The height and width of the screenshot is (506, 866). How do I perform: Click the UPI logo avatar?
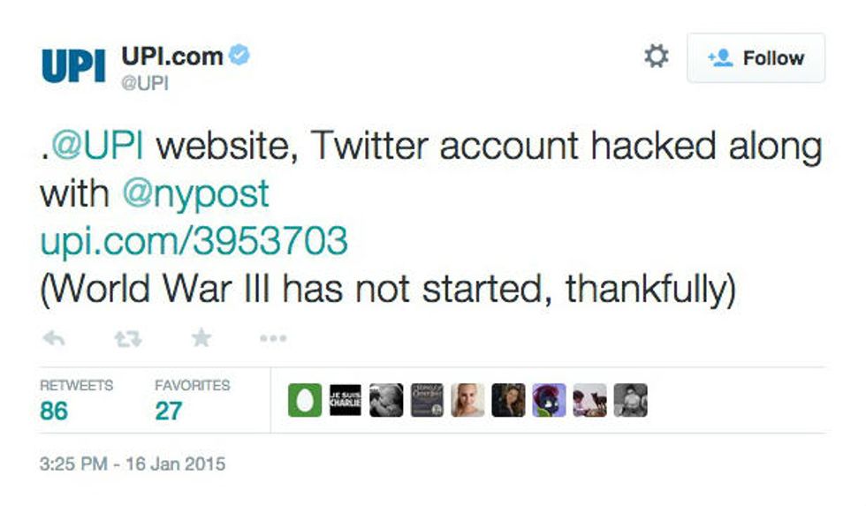[73, 65]
